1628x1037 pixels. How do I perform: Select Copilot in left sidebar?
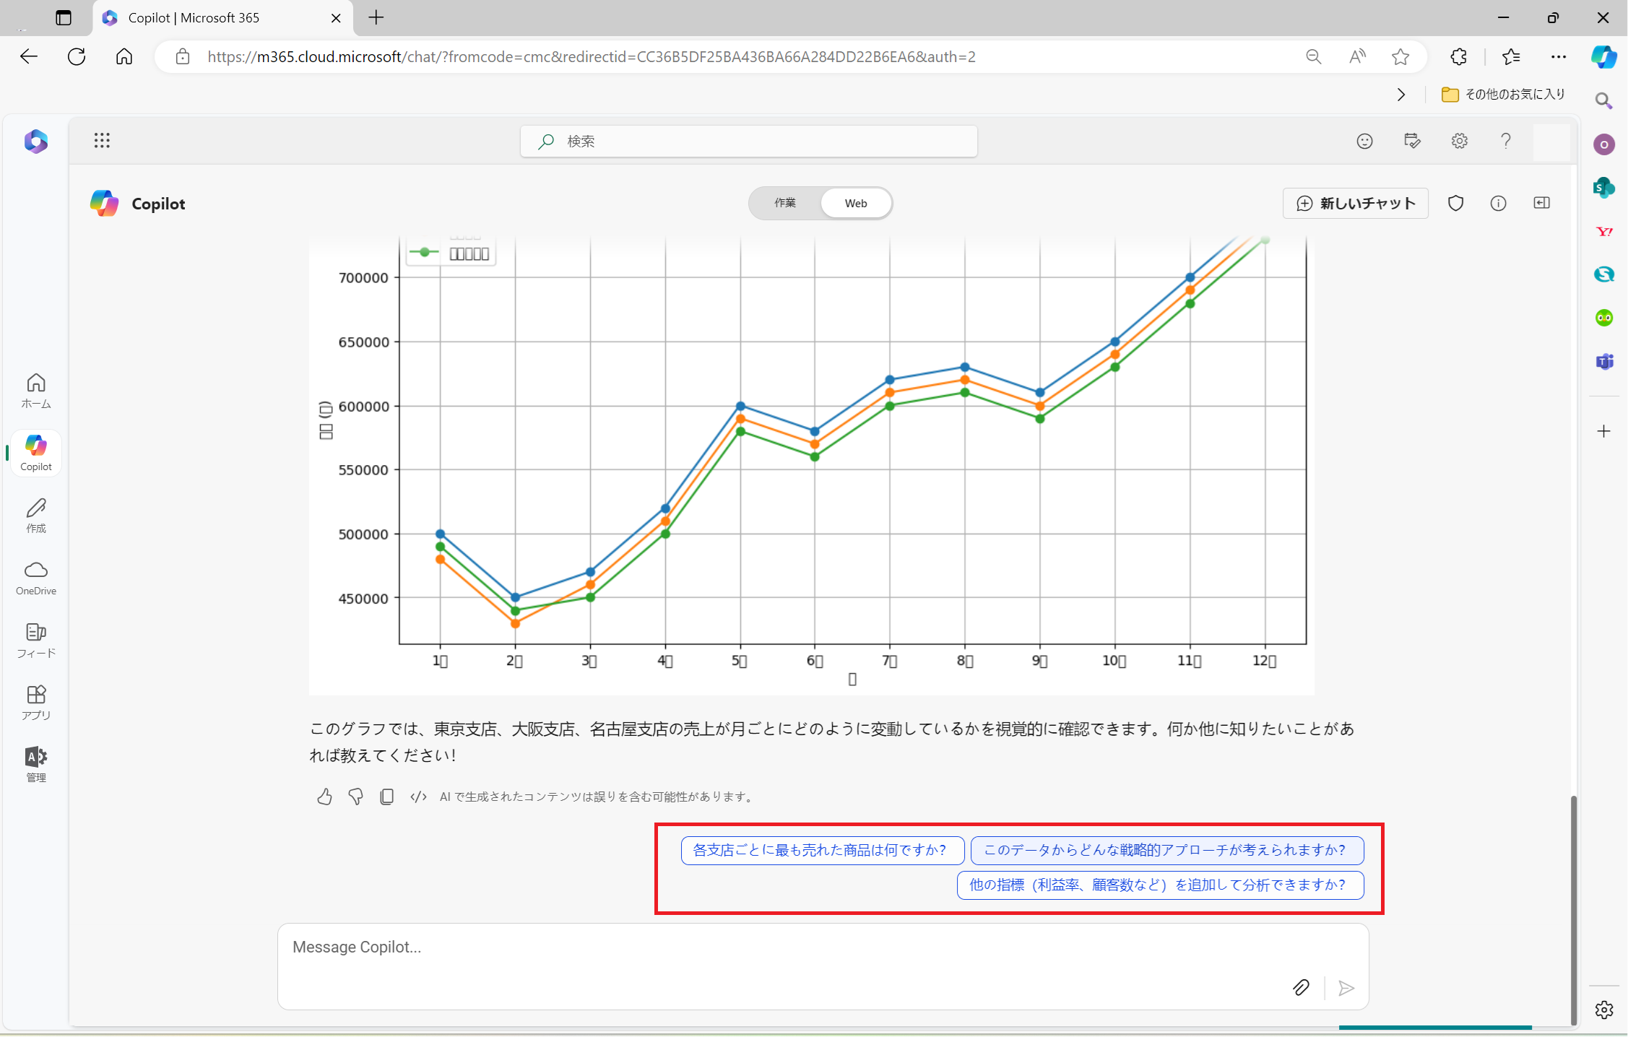[x=36, y=453]
